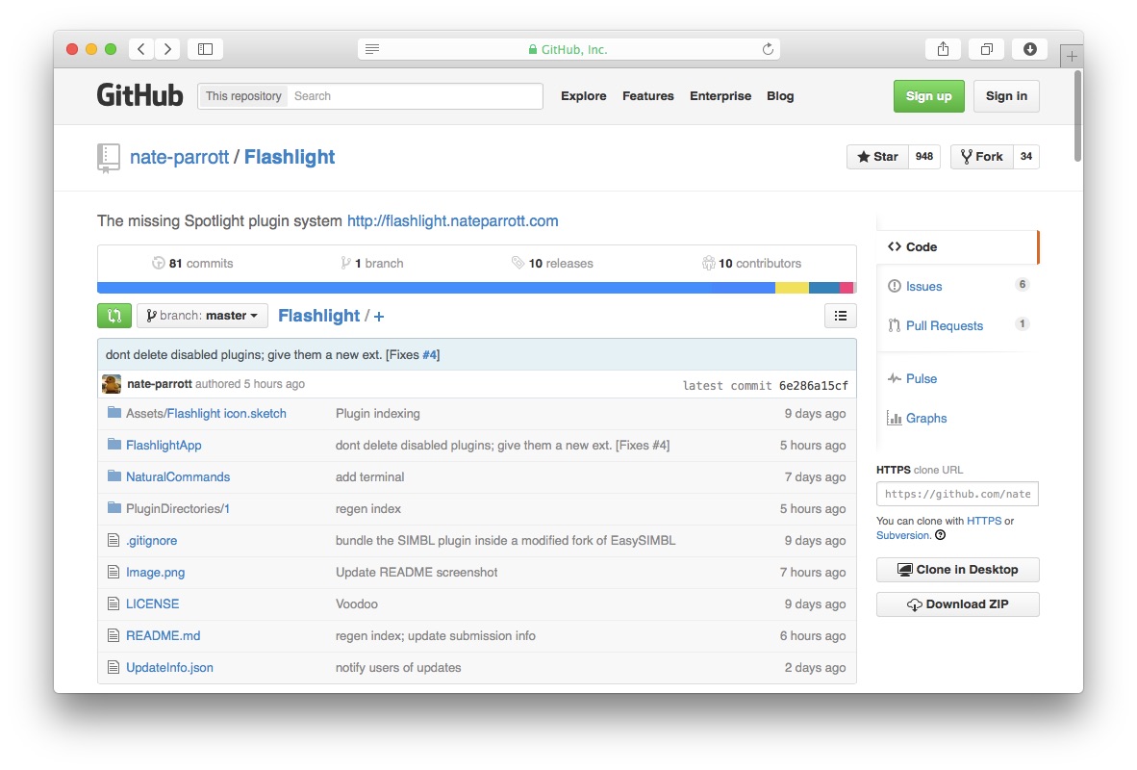The image size is (1137, 770).
Task: Click Enterprise in the top navigation
Action: point(720,96)
